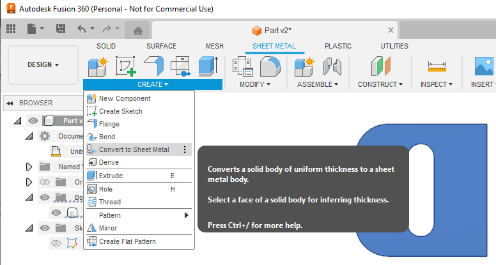The width and height of the screenshot is (496, 265).
Task: Click the Flange toolbar icon
Action: (x=154, y=66)
